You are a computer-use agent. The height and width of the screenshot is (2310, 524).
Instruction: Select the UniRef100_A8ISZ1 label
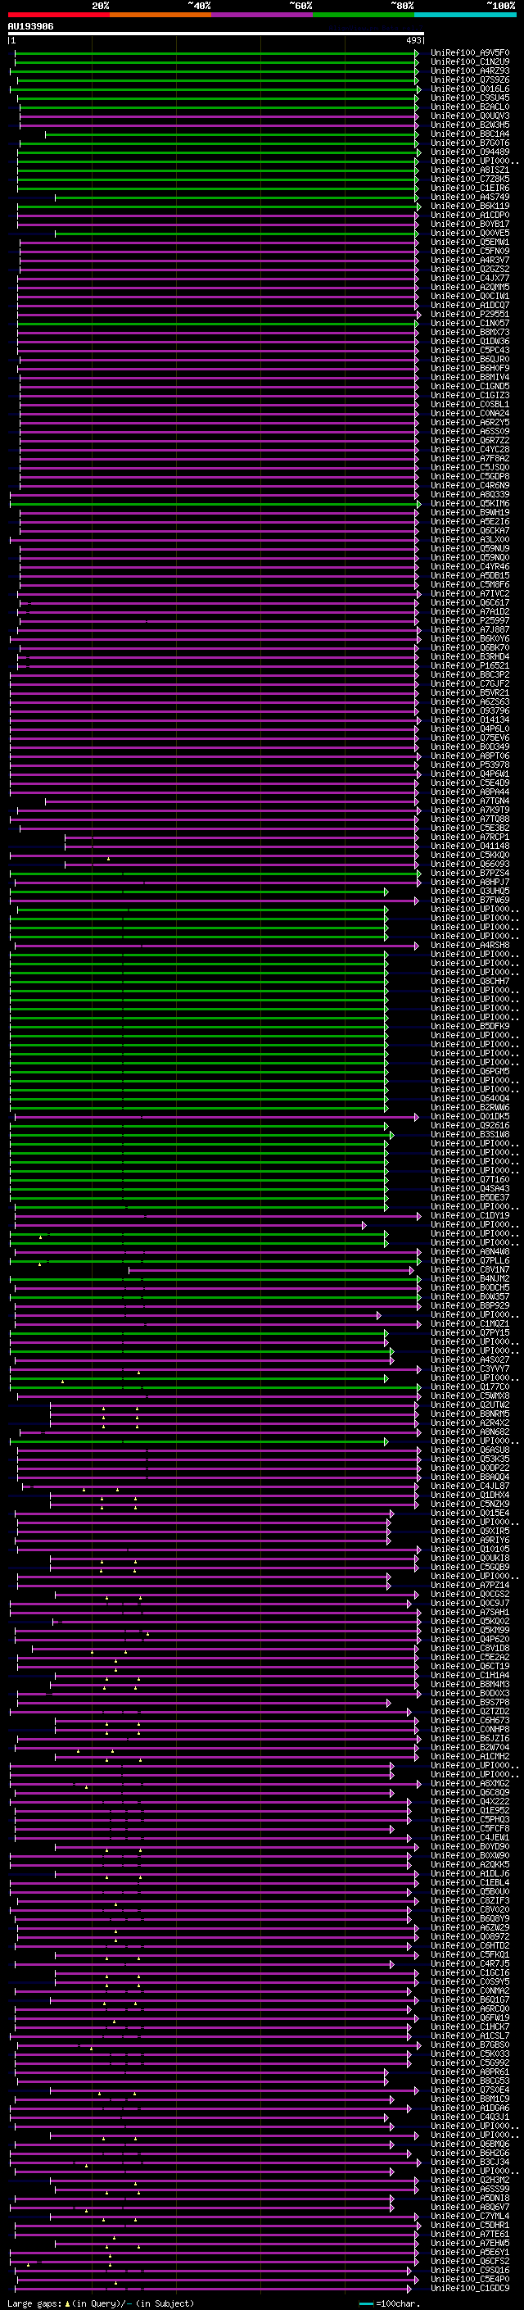pyautogui.click(x=470, y=170)
